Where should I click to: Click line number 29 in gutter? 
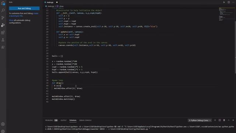(47, 56)
